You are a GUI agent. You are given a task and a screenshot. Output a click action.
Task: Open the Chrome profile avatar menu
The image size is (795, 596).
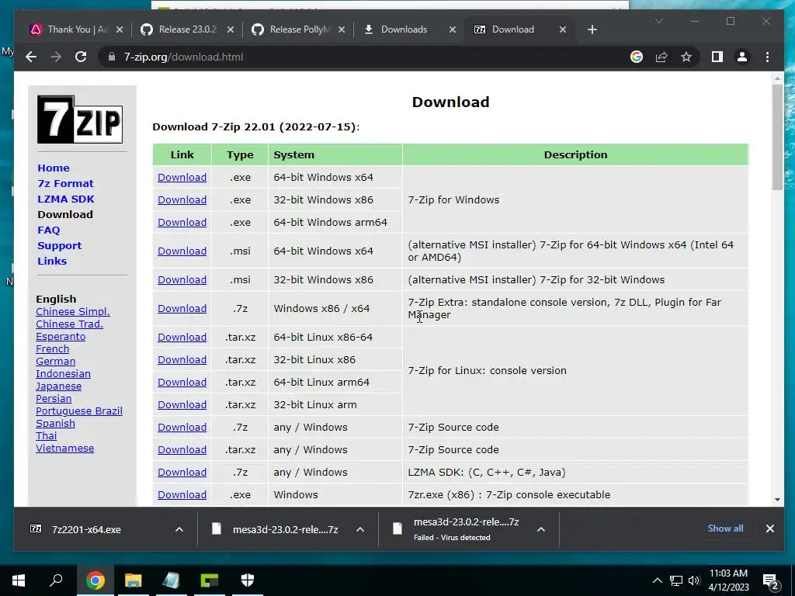pos(741,57)
